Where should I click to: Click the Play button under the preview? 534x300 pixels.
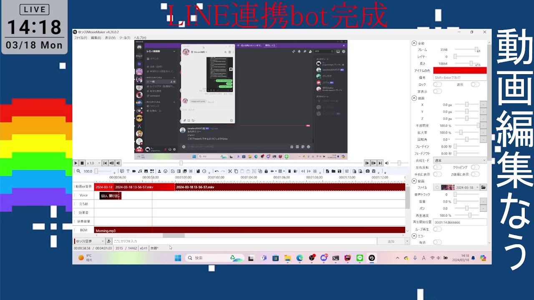(76, 163)
